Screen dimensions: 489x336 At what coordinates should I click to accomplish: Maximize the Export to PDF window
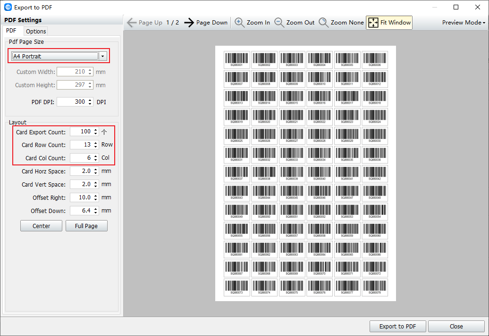click(456, 7)
